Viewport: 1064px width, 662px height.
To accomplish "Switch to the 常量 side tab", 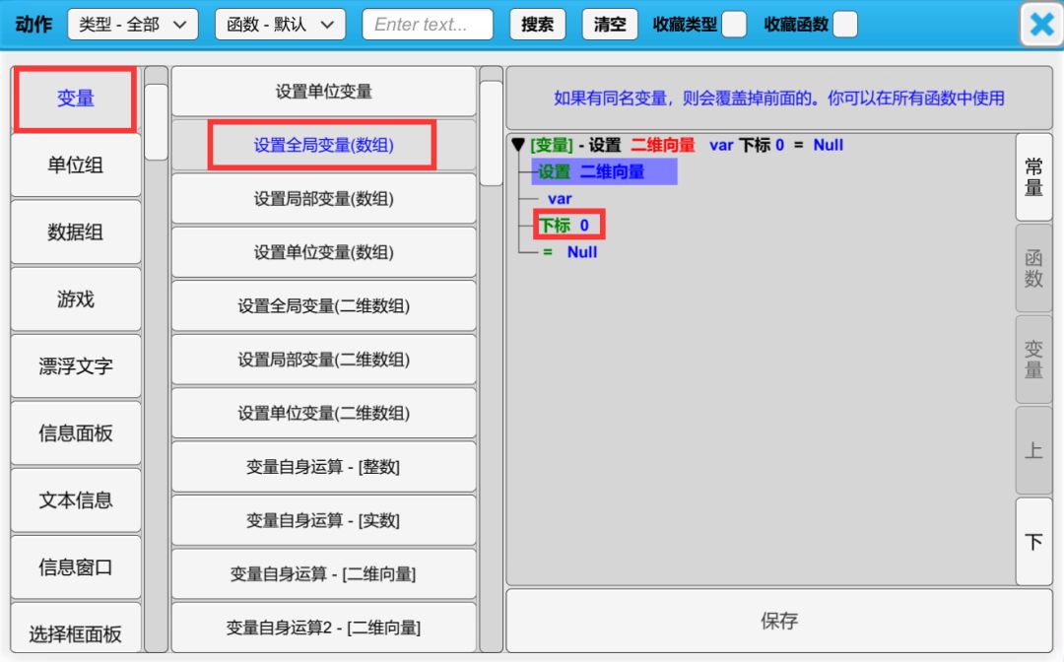I will [x=1033, y=177].
